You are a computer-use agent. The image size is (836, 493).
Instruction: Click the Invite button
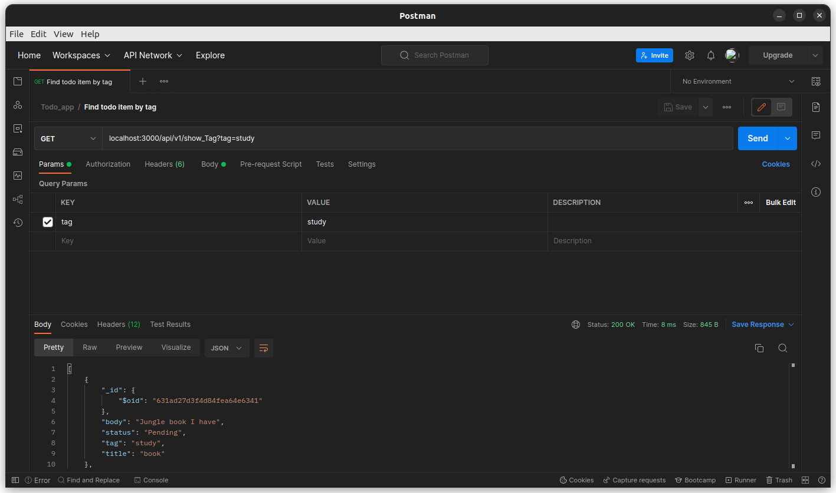pos(654,55)
